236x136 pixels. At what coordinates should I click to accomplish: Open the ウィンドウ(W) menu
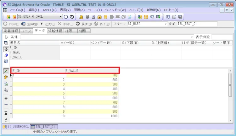[115, 10]
